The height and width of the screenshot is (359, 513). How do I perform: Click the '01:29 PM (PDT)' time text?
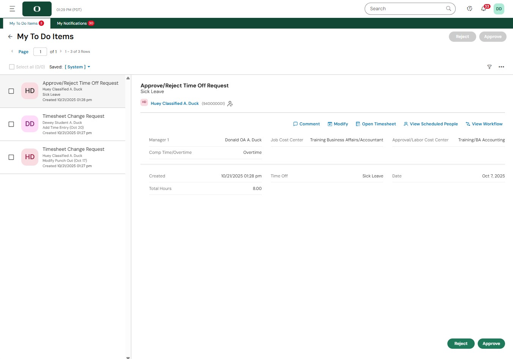69,9
